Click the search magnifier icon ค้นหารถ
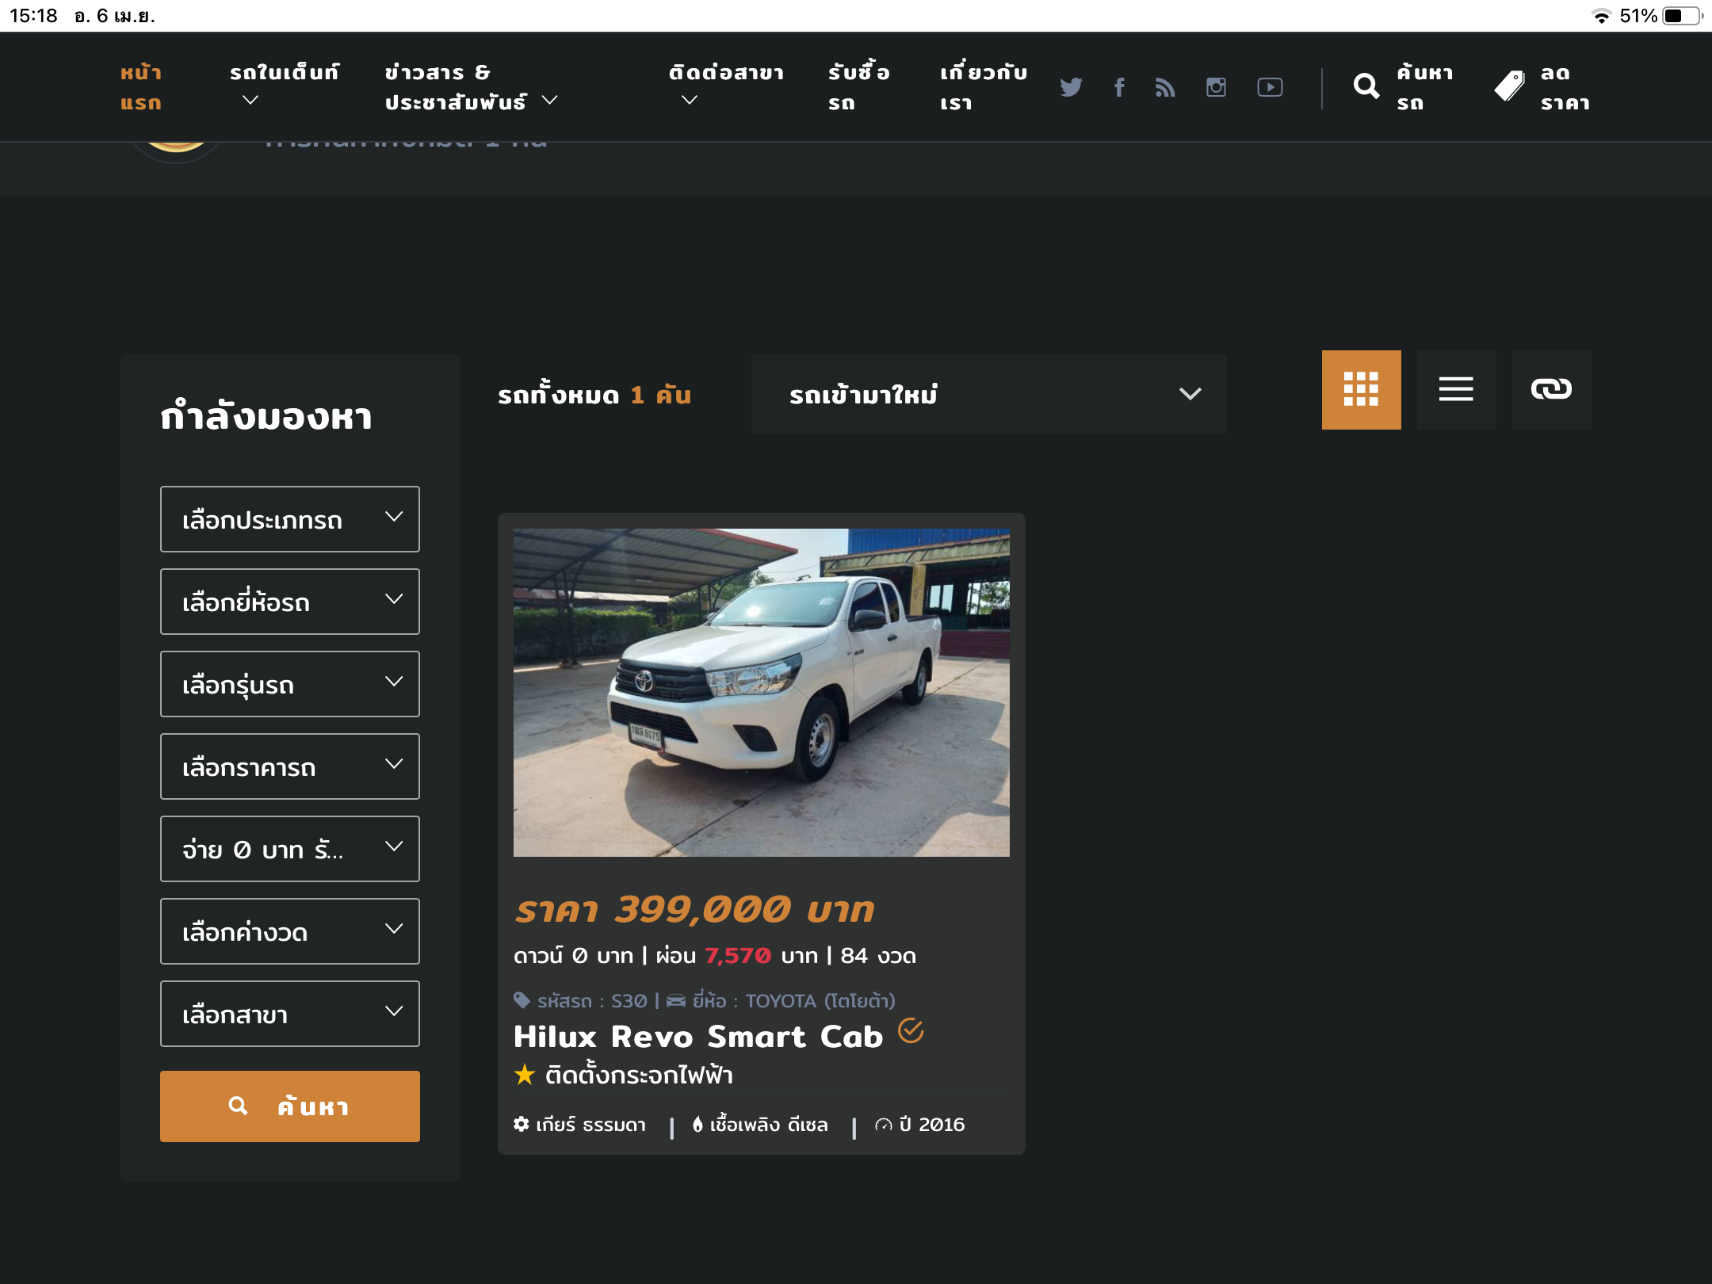 (1366, 86)
